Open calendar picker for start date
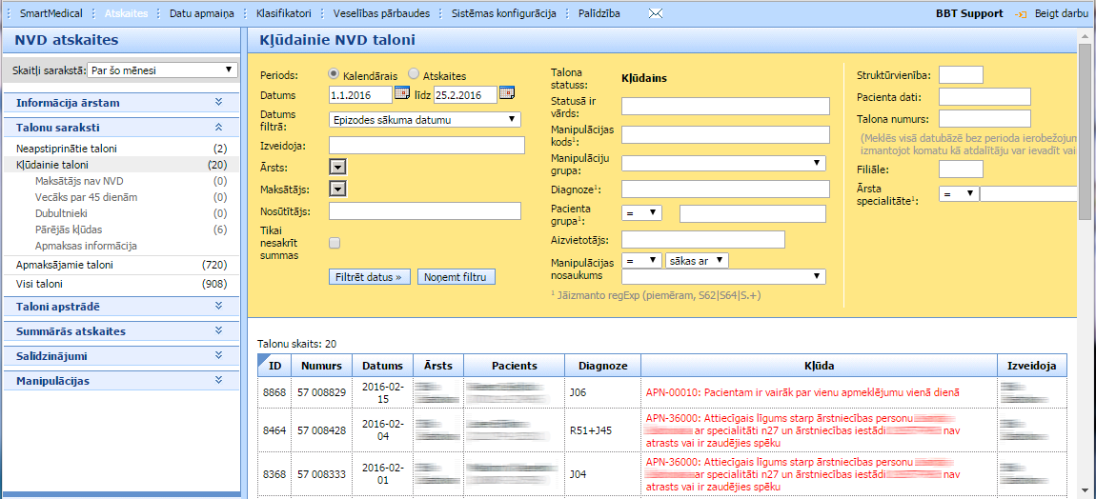 (x=401, y=93)
